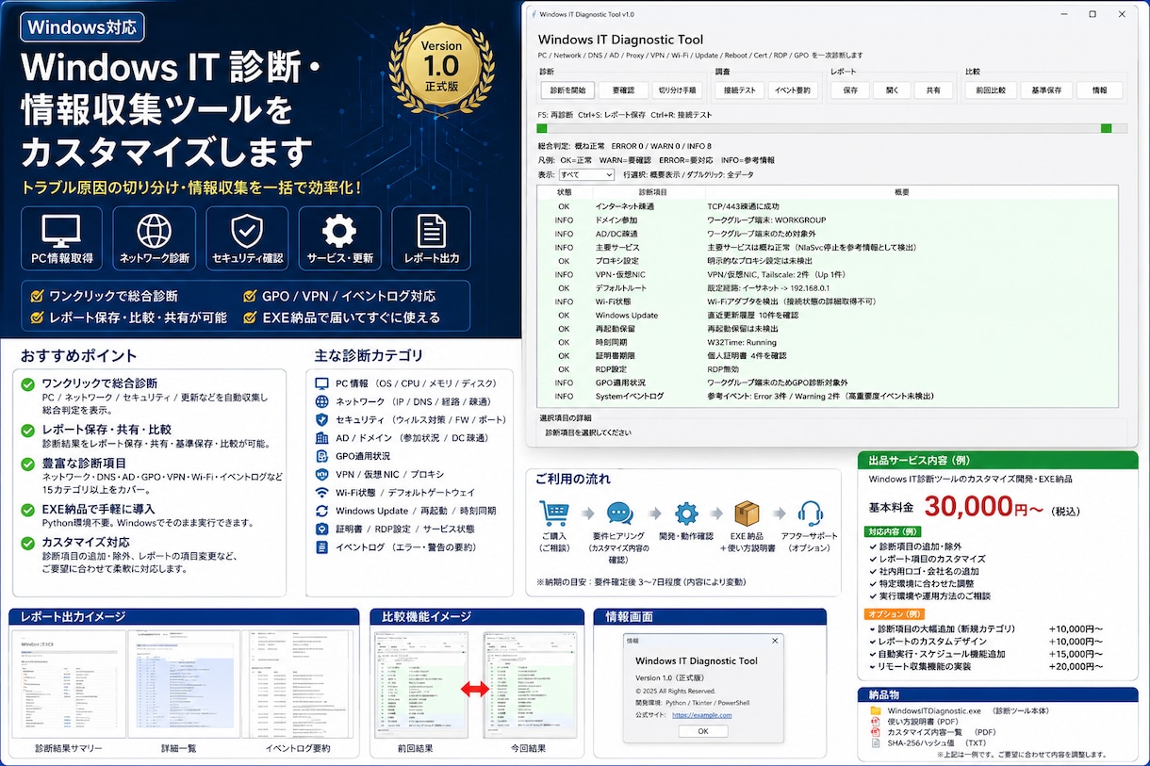Run the 接続テスト connection test

739,90
